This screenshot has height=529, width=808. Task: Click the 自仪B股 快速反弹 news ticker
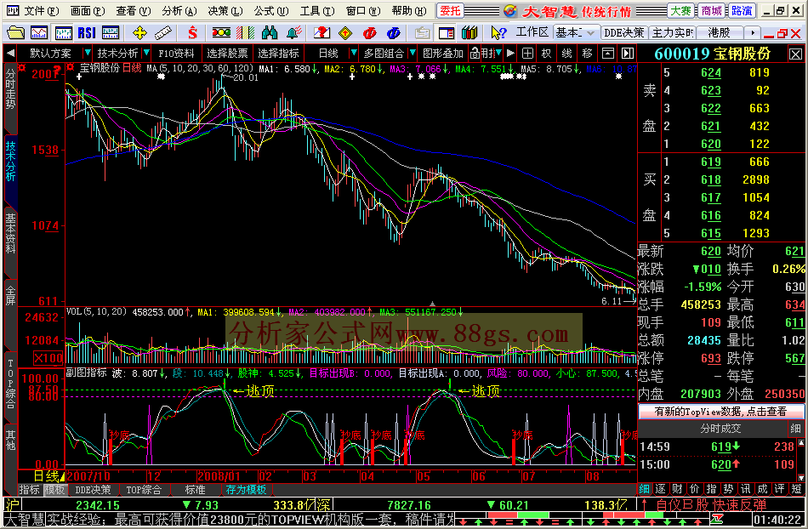711,505
